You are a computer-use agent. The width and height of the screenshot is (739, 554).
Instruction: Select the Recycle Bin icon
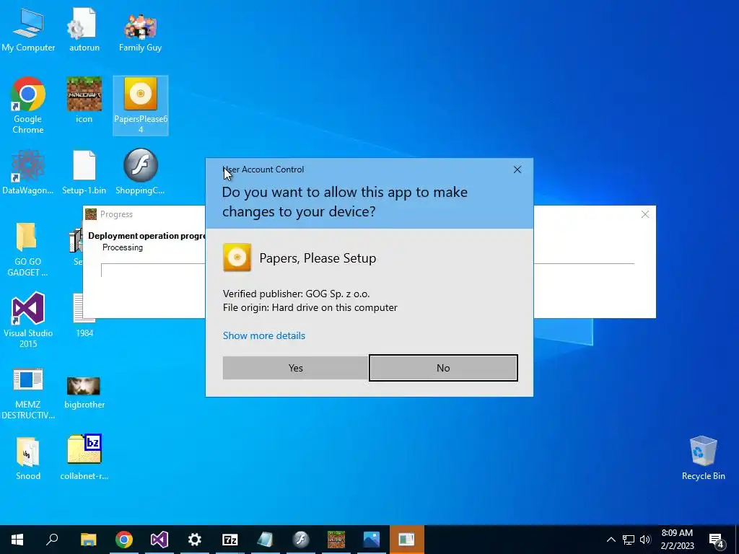click(703, 458)
